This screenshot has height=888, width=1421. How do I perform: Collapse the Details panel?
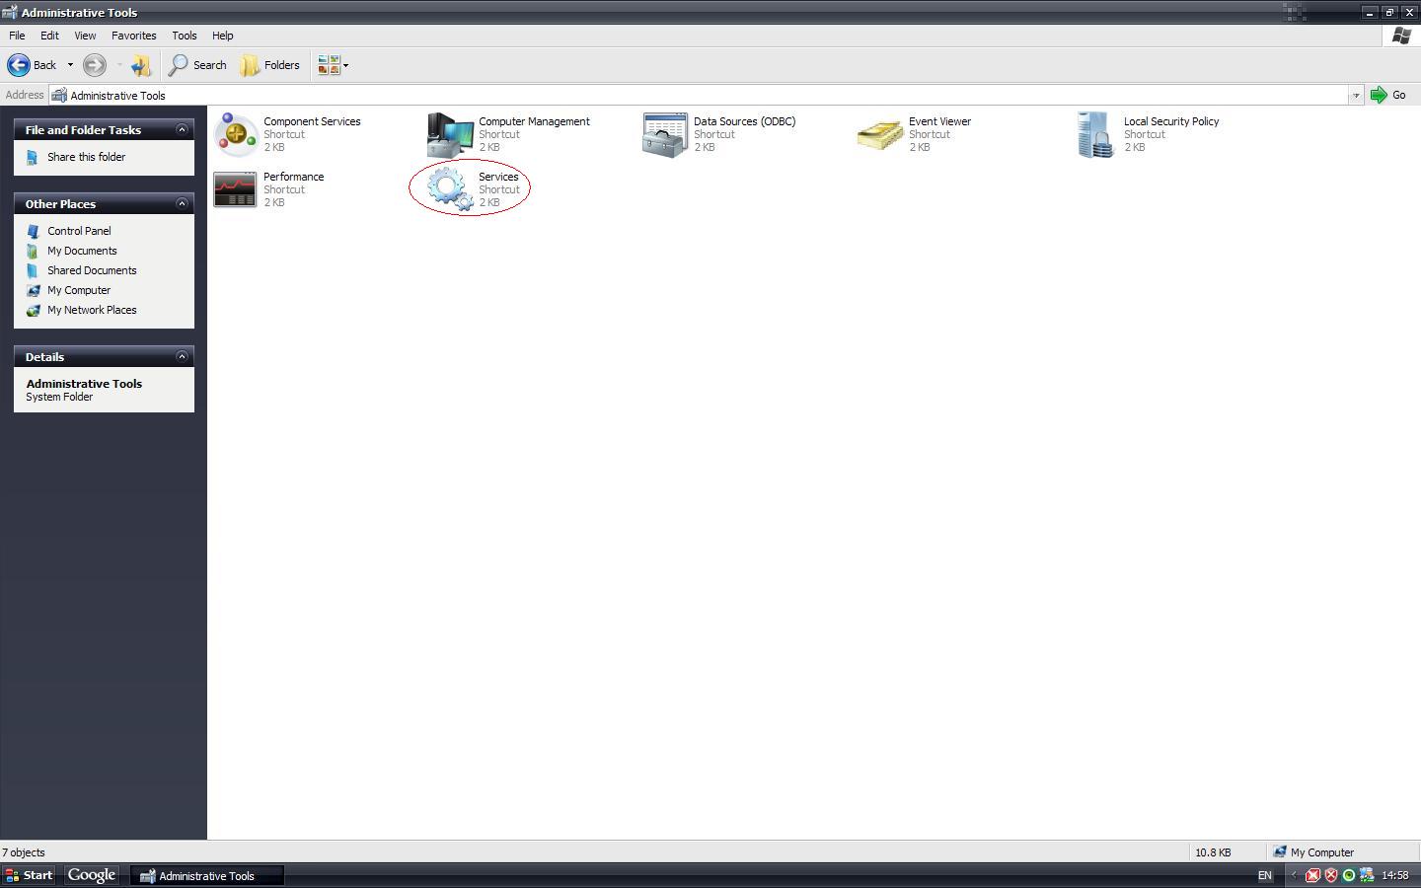[x=182, y=356]
